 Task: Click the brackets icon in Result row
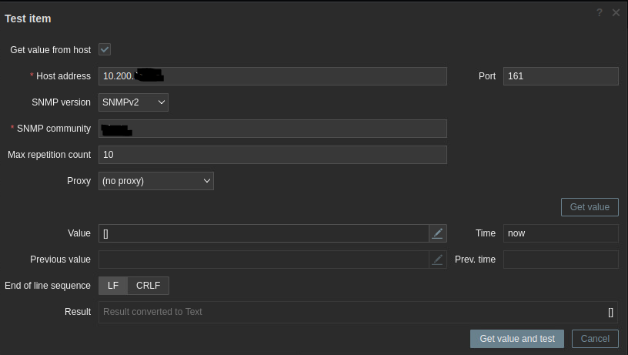click(610, 312)
